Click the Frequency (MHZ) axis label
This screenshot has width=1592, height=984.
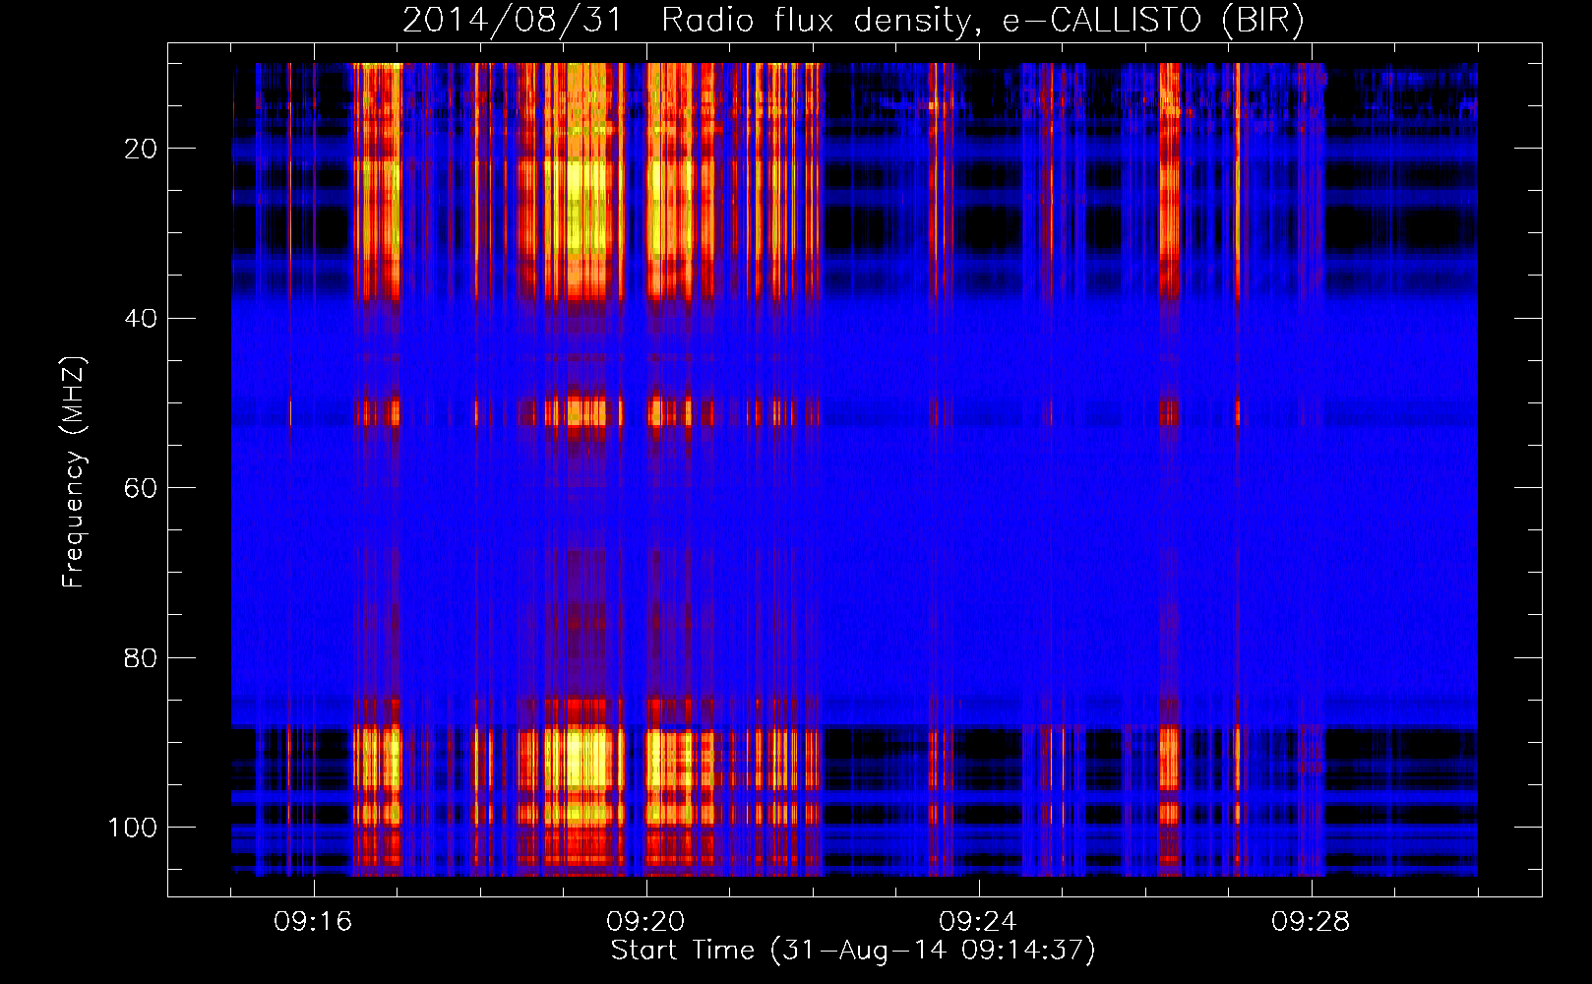click(x=74, y=472)
